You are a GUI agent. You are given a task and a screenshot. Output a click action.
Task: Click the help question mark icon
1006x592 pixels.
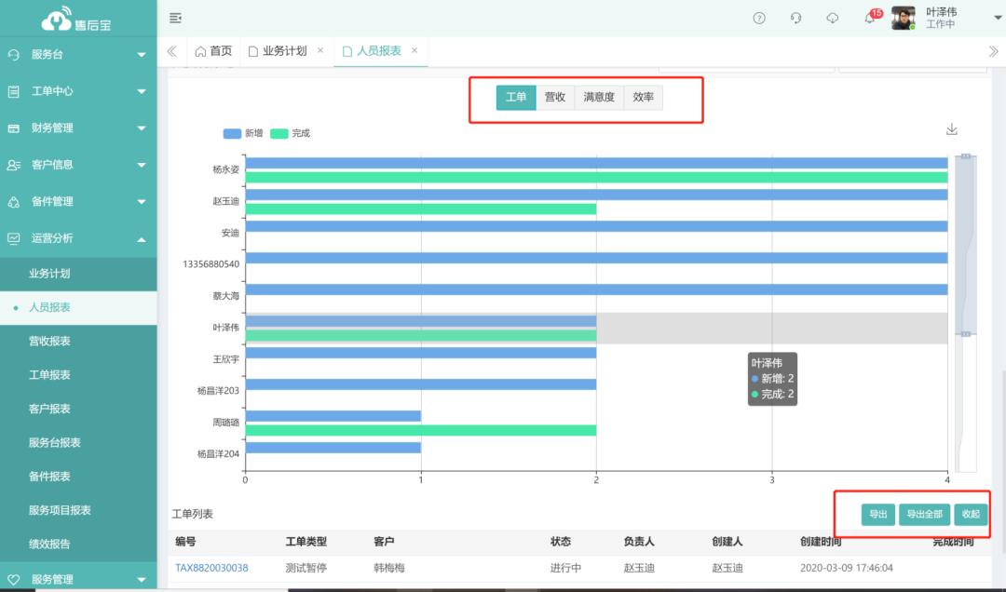759,19
